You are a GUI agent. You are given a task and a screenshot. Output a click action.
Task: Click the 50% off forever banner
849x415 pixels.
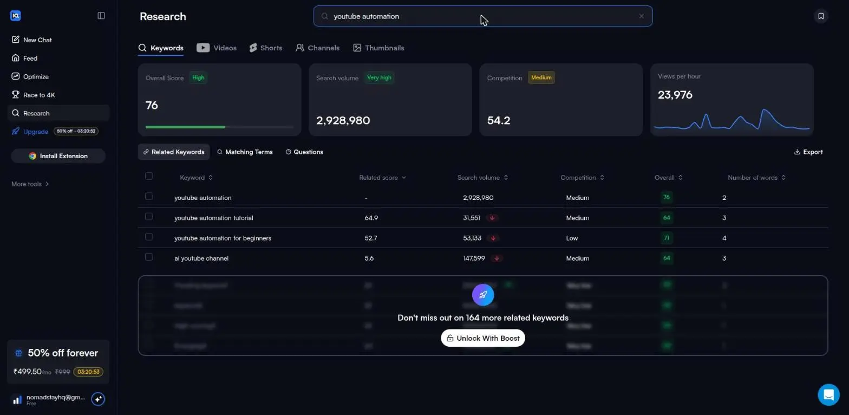tap(58, 363)
